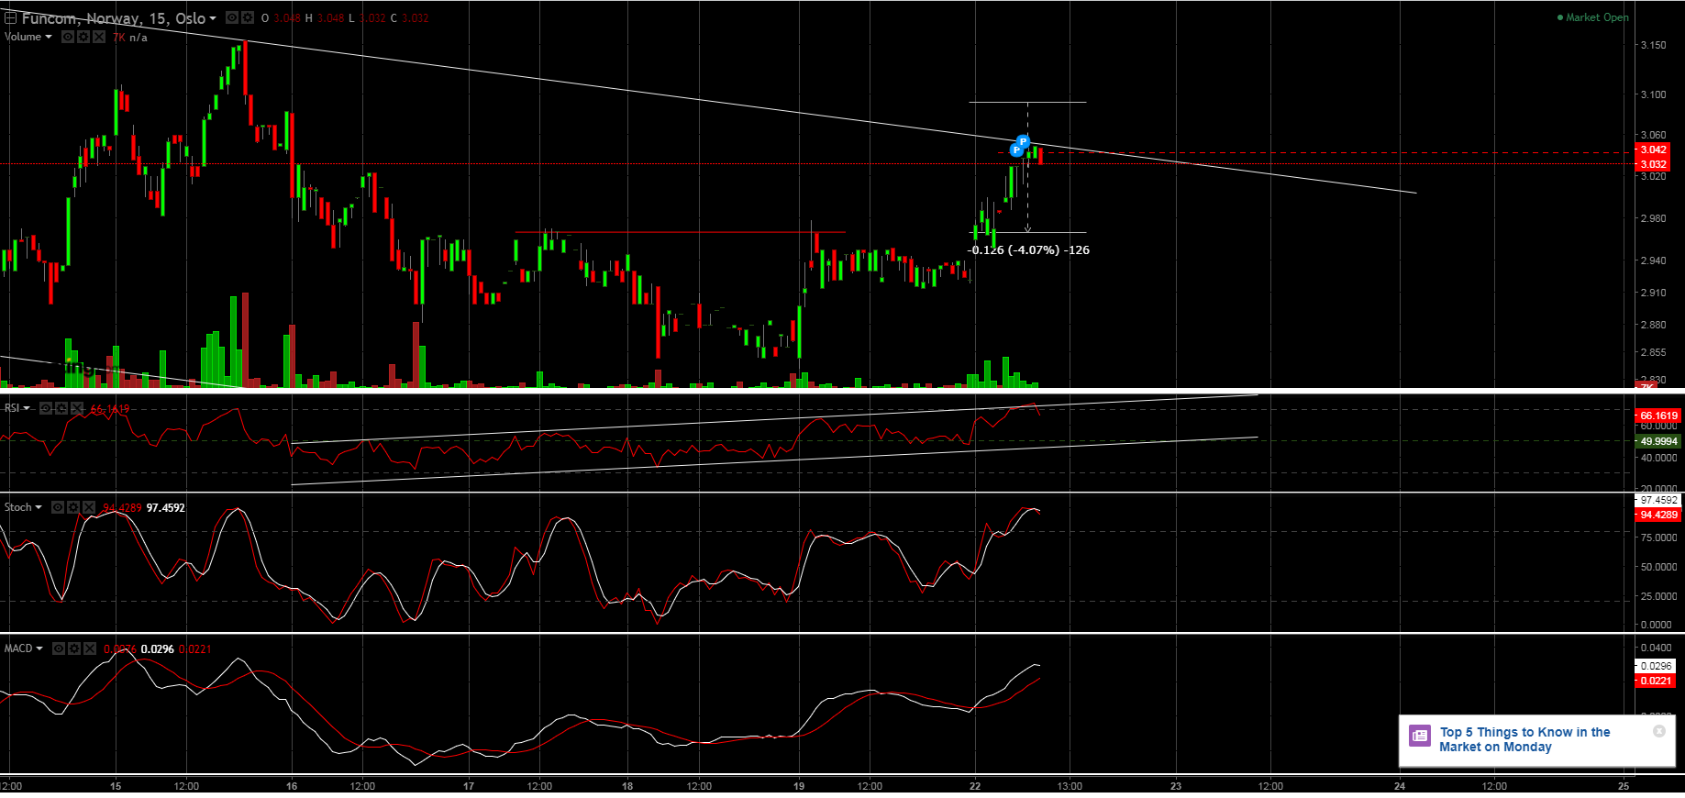Toggle Stoch indicator visibility eye
Screen dimensions: 1685x798
click(58, 507)
